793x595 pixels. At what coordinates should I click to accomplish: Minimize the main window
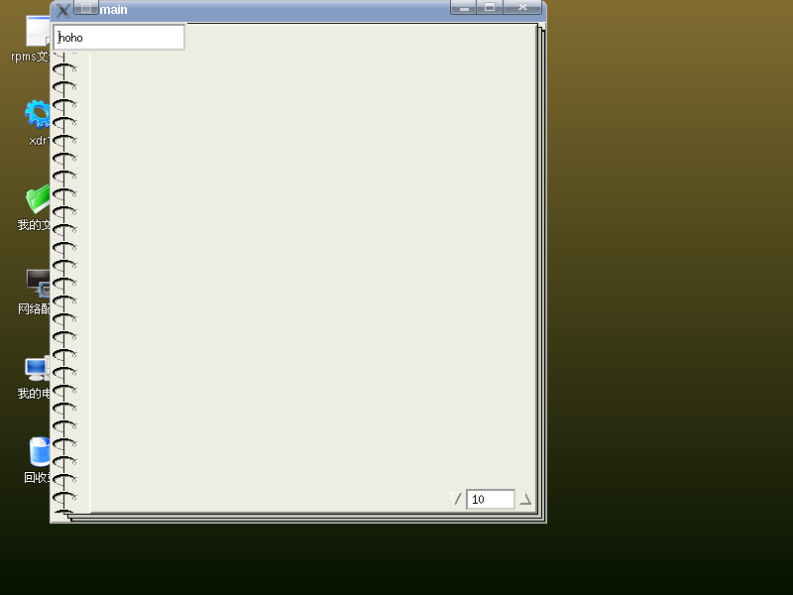pos(463,7)
